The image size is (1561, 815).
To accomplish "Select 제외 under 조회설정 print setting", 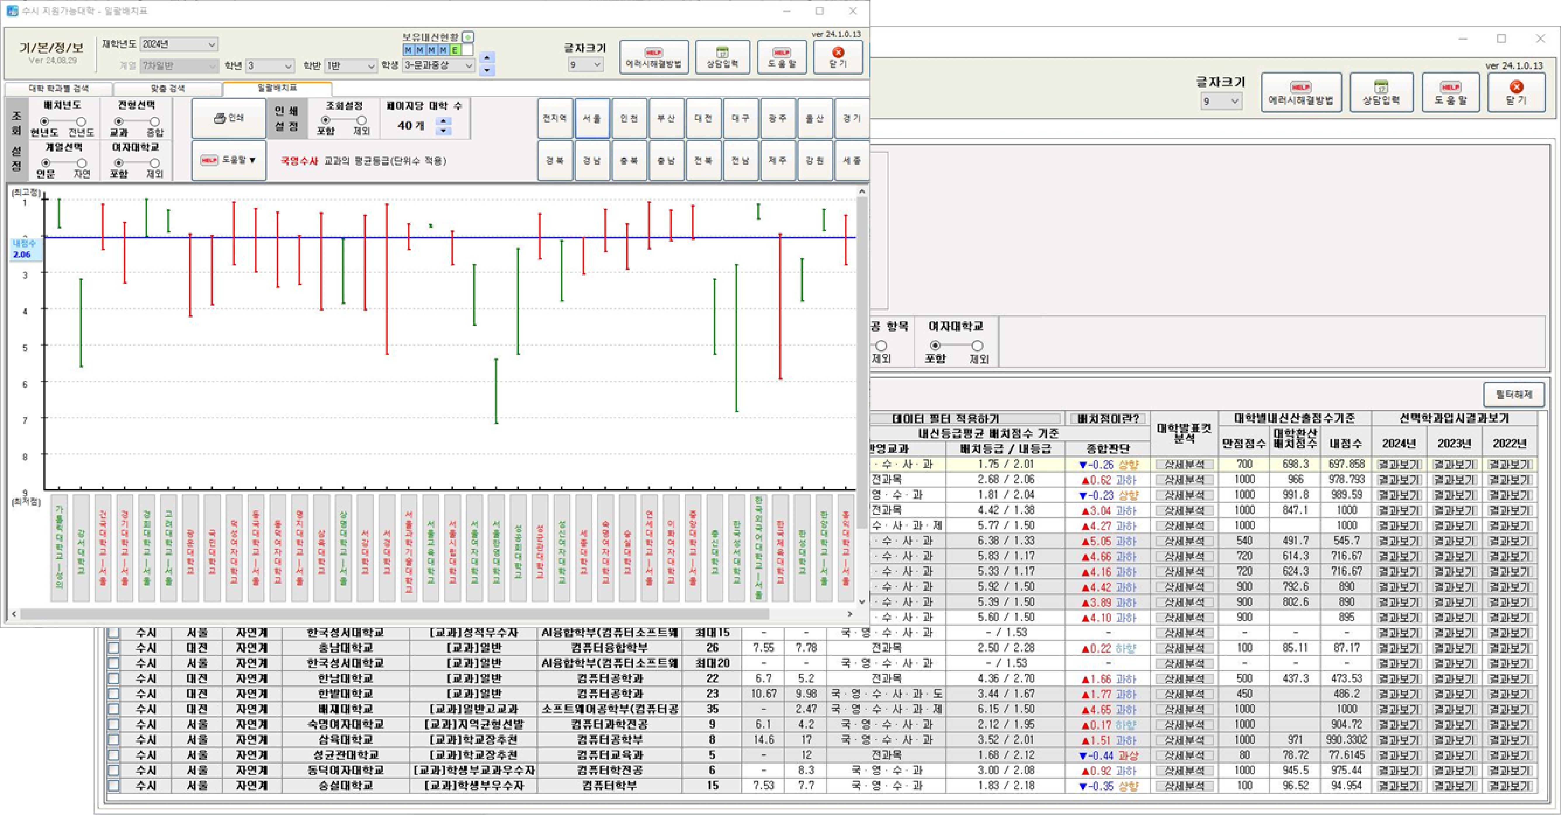I will click(361, 120).
